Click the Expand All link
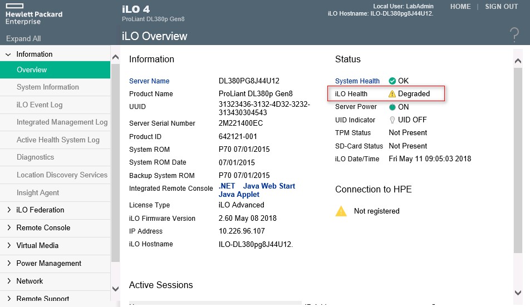 (x=23, y=39)
